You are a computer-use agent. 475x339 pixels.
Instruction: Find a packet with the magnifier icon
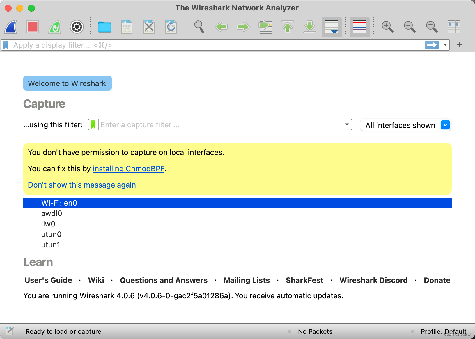[199, 27]
